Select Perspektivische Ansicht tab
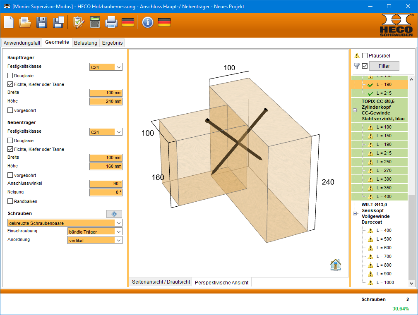Screen dimensions: 418x315 click(x=221, y=282)
